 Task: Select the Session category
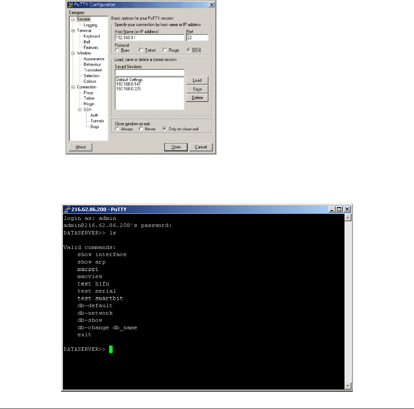tap(84, 19)
